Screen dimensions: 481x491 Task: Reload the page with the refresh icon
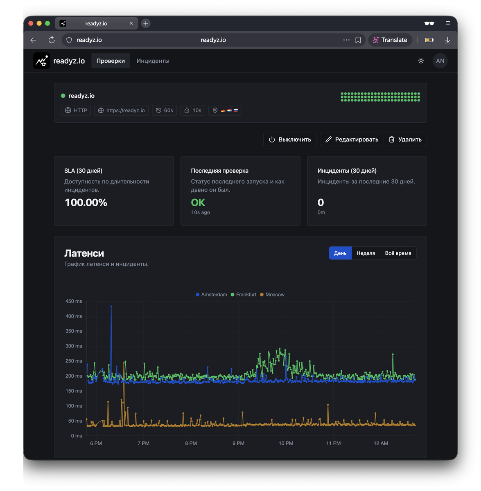(x=52, y=40)
